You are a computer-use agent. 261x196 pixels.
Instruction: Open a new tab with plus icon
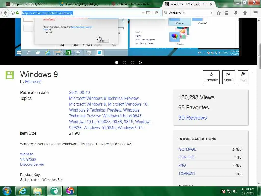pyautogui.click(x=220, y=4)
